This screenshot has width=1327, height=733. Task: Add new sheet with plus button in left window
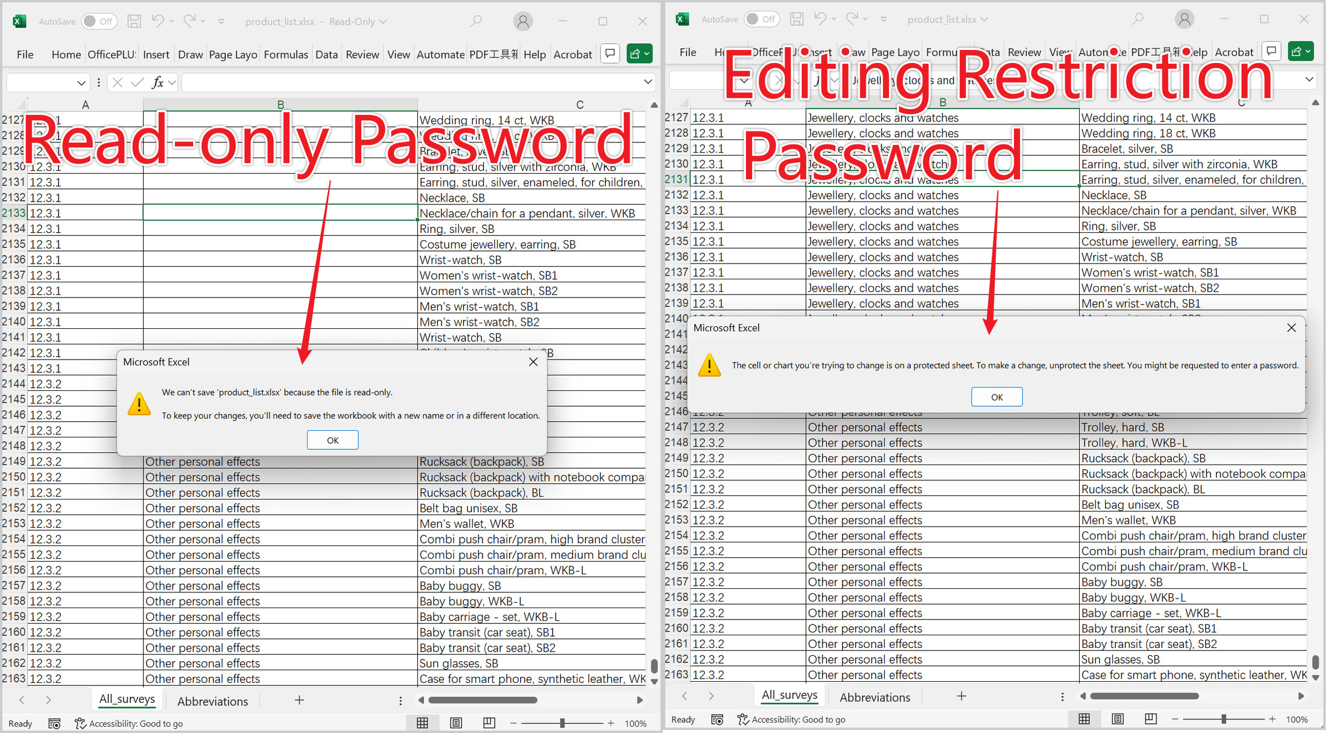[x=299, y=700]
